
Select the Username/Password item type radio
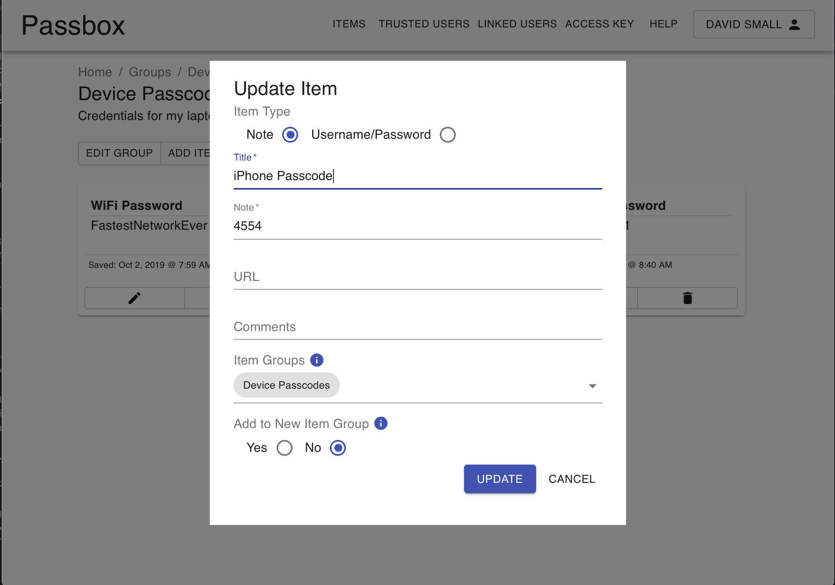tap(447, 135)
